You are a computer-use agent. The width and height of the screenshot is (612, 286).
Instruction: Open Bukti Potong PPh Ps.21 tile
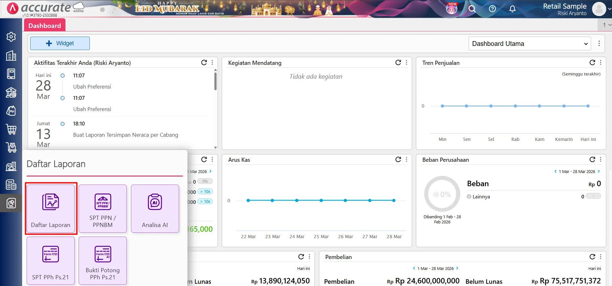click(103, 261)
